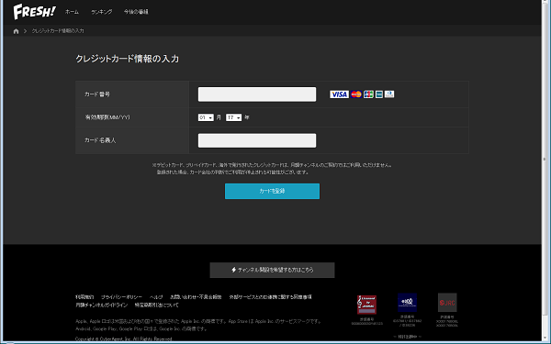The height and width of the screenshot is (344, 551).
Task: Click the dark blue e-License badge
Action: tap(407, 303)
